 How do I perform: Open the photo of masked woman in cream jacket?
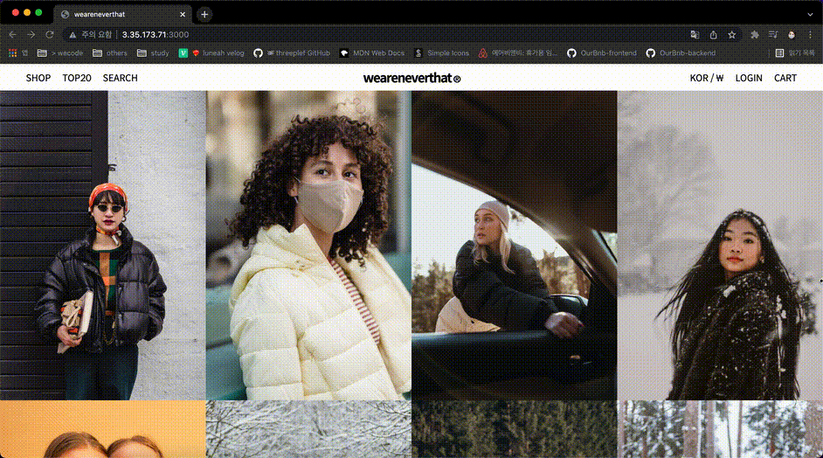(x=308, y=246)
